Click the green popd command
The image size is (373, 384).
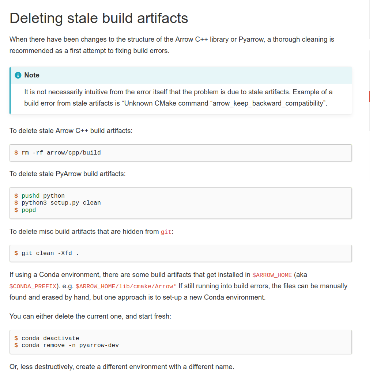click(29, 210)
